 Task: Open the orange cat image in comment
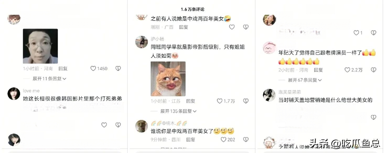point(168,79)
